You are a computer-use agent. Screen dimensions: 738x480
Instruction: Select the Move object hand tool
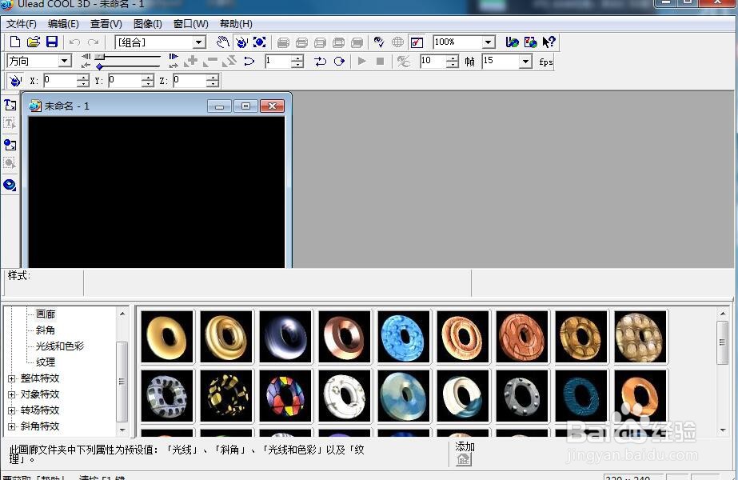[222, 42]
